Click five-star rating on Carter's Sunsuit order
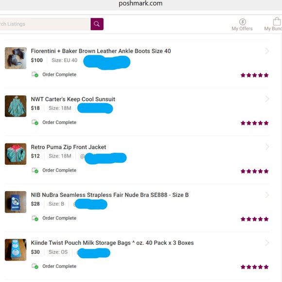The height and width of the screenshot is (282, 282). [x=254, y=123]
